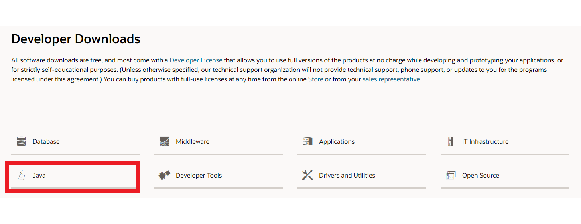Visit the online Store link
Image resolution: width=581 pixels, height=224 pixels.
click(315, 79)
